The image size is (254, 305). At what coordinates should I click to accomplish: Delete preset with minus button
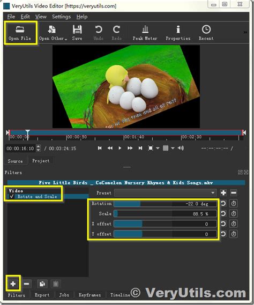click(234, 193)
